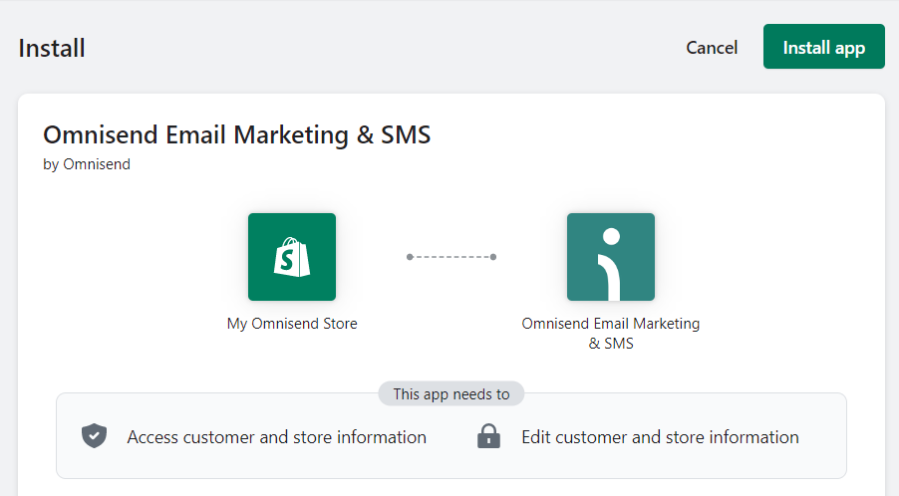899x496 pixels.
Task: Click the Omnisend app logo icon
Action: [x=611, y=257]
